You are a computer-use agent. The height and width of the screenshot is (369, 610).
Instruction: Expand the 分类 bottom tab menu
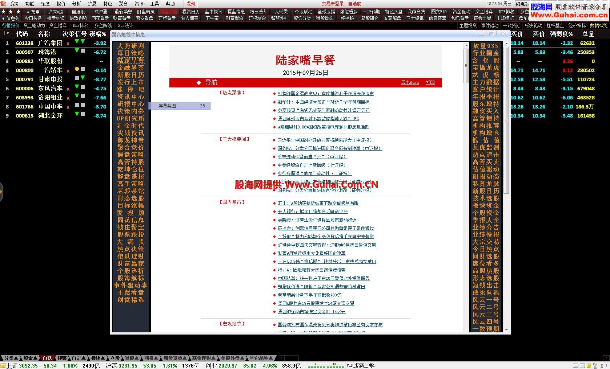click(17, 358)
